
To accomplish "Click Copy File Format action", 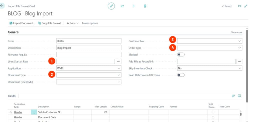I will tap(49, 23).
